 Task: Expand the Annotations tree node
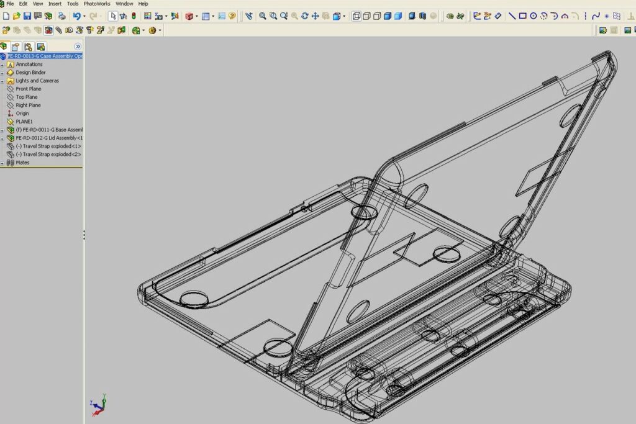pos(2,65)
